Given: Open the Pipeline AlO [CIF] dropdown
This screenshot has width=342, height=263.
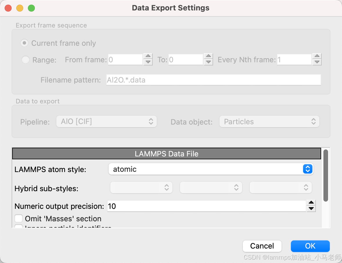Looking at the screenshot, I should 107,122.
